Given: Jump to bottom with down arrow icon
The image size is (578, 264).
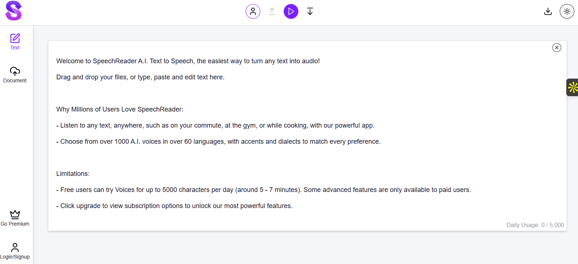Looking at the screenshot, I should pyautogui.click(x=310, y=11).
